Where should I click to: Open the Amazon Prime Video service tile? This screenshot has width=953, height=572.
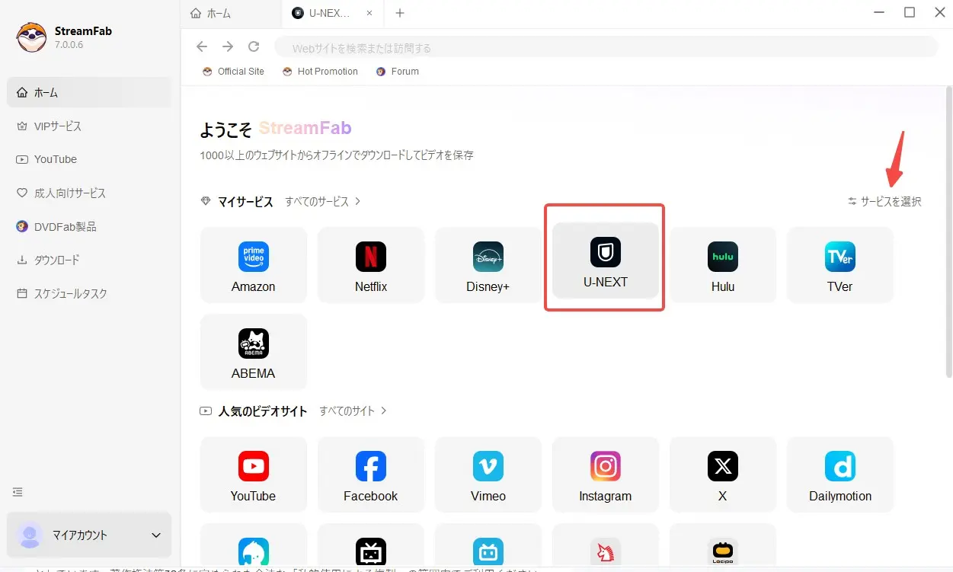click(x=254, y=265)
